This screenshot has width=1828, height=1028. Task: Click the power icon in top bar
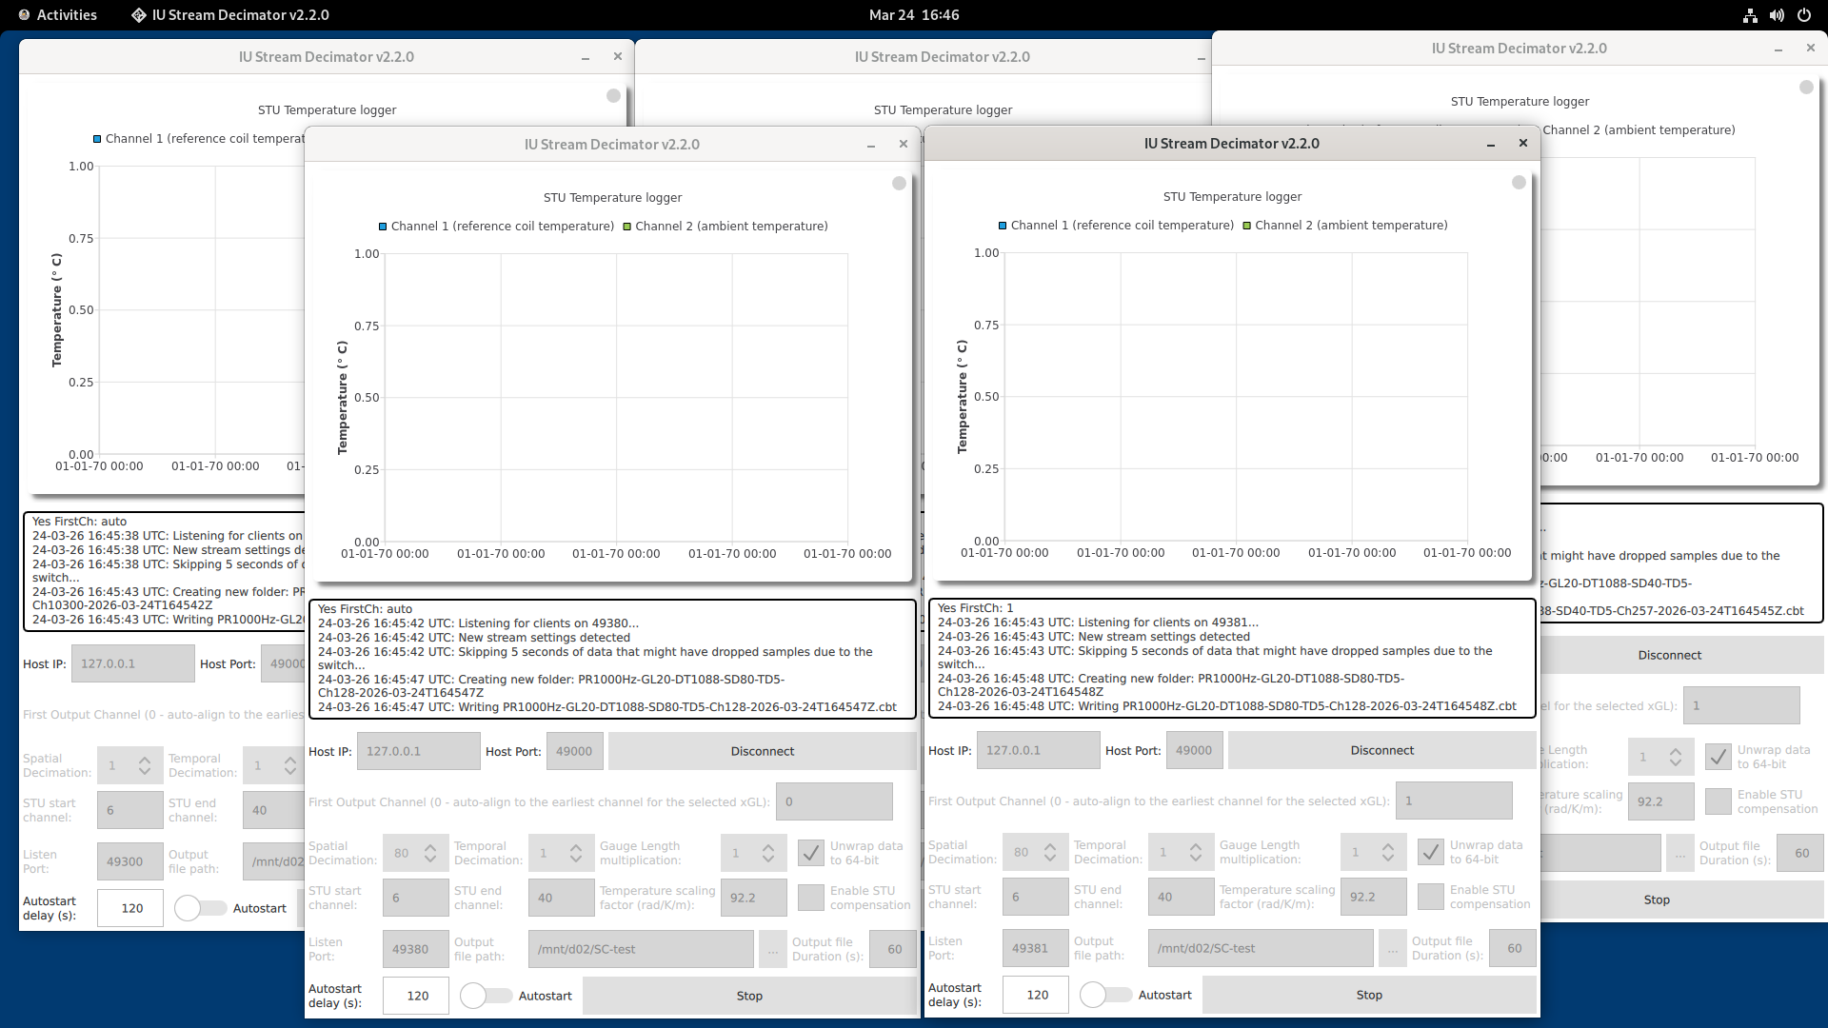pyautogui.click(x=1803, y=15)
